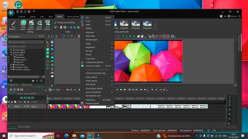Click the green up arrow order icon
Screen dimensions: 248x139
(x=123, y=36)
